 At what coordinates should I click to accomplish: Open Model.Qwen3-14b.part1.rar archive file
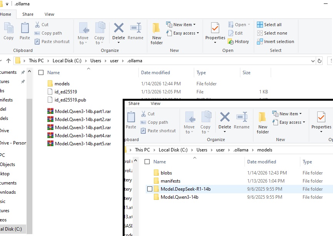83,111
